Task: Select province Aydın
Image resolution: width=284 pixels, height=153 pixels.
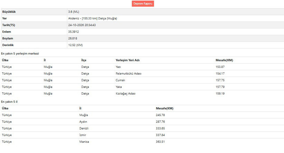Action: [83, 122]
